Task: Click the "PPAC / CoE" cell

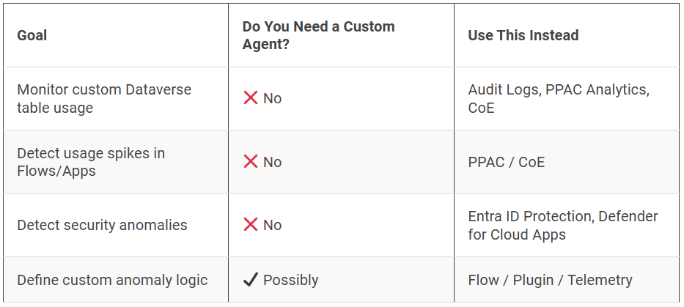Action: pos(506,162)
